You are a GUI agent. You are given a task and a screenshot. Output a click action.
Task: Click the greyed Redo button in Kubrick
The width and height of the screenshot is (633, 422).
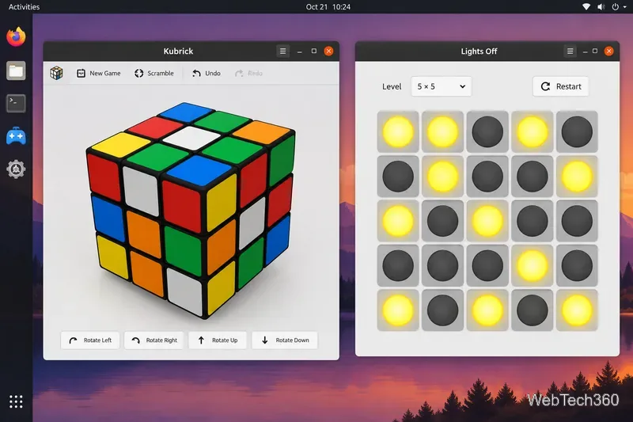248,73
